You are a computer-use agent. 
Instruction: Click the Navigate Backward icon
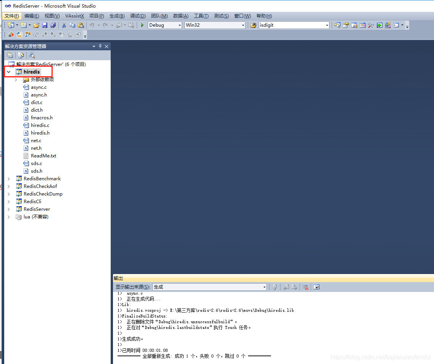point(119,25)
